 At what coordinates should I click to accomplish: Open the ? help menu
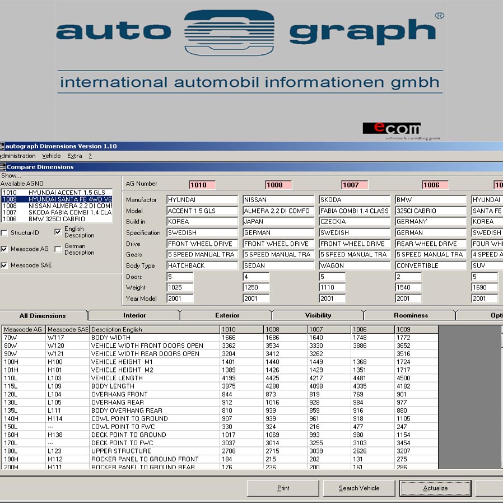tap(90, 156)
